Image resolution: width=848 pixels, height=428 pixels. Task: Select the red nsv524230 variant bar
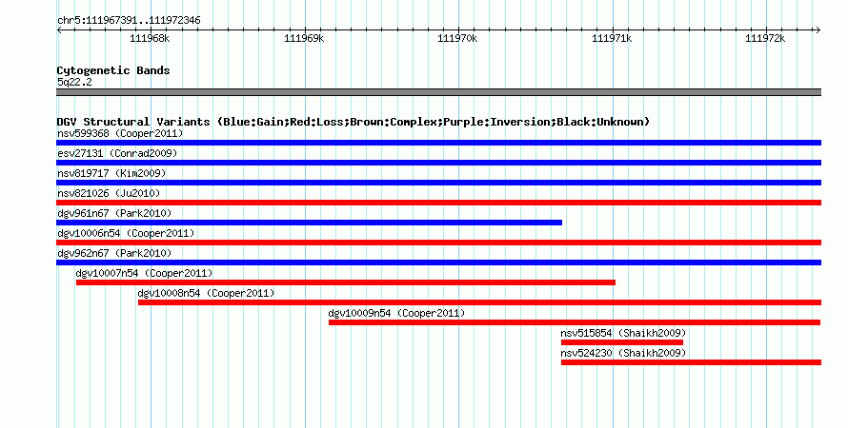tap(691, 362)
